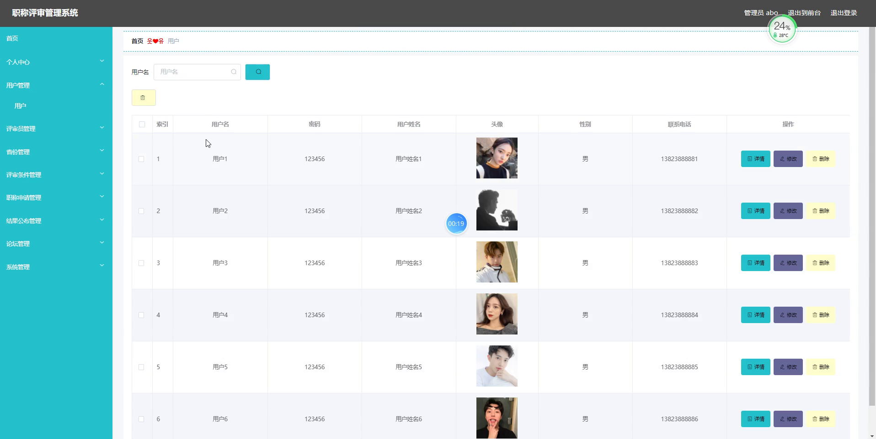Expand the 评审员管理 sidebar menu

pyautogui.click(x=56, y=129)
